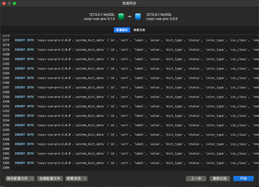
Task: Start the sync with the 开始 button
Action: pos(243,179)
